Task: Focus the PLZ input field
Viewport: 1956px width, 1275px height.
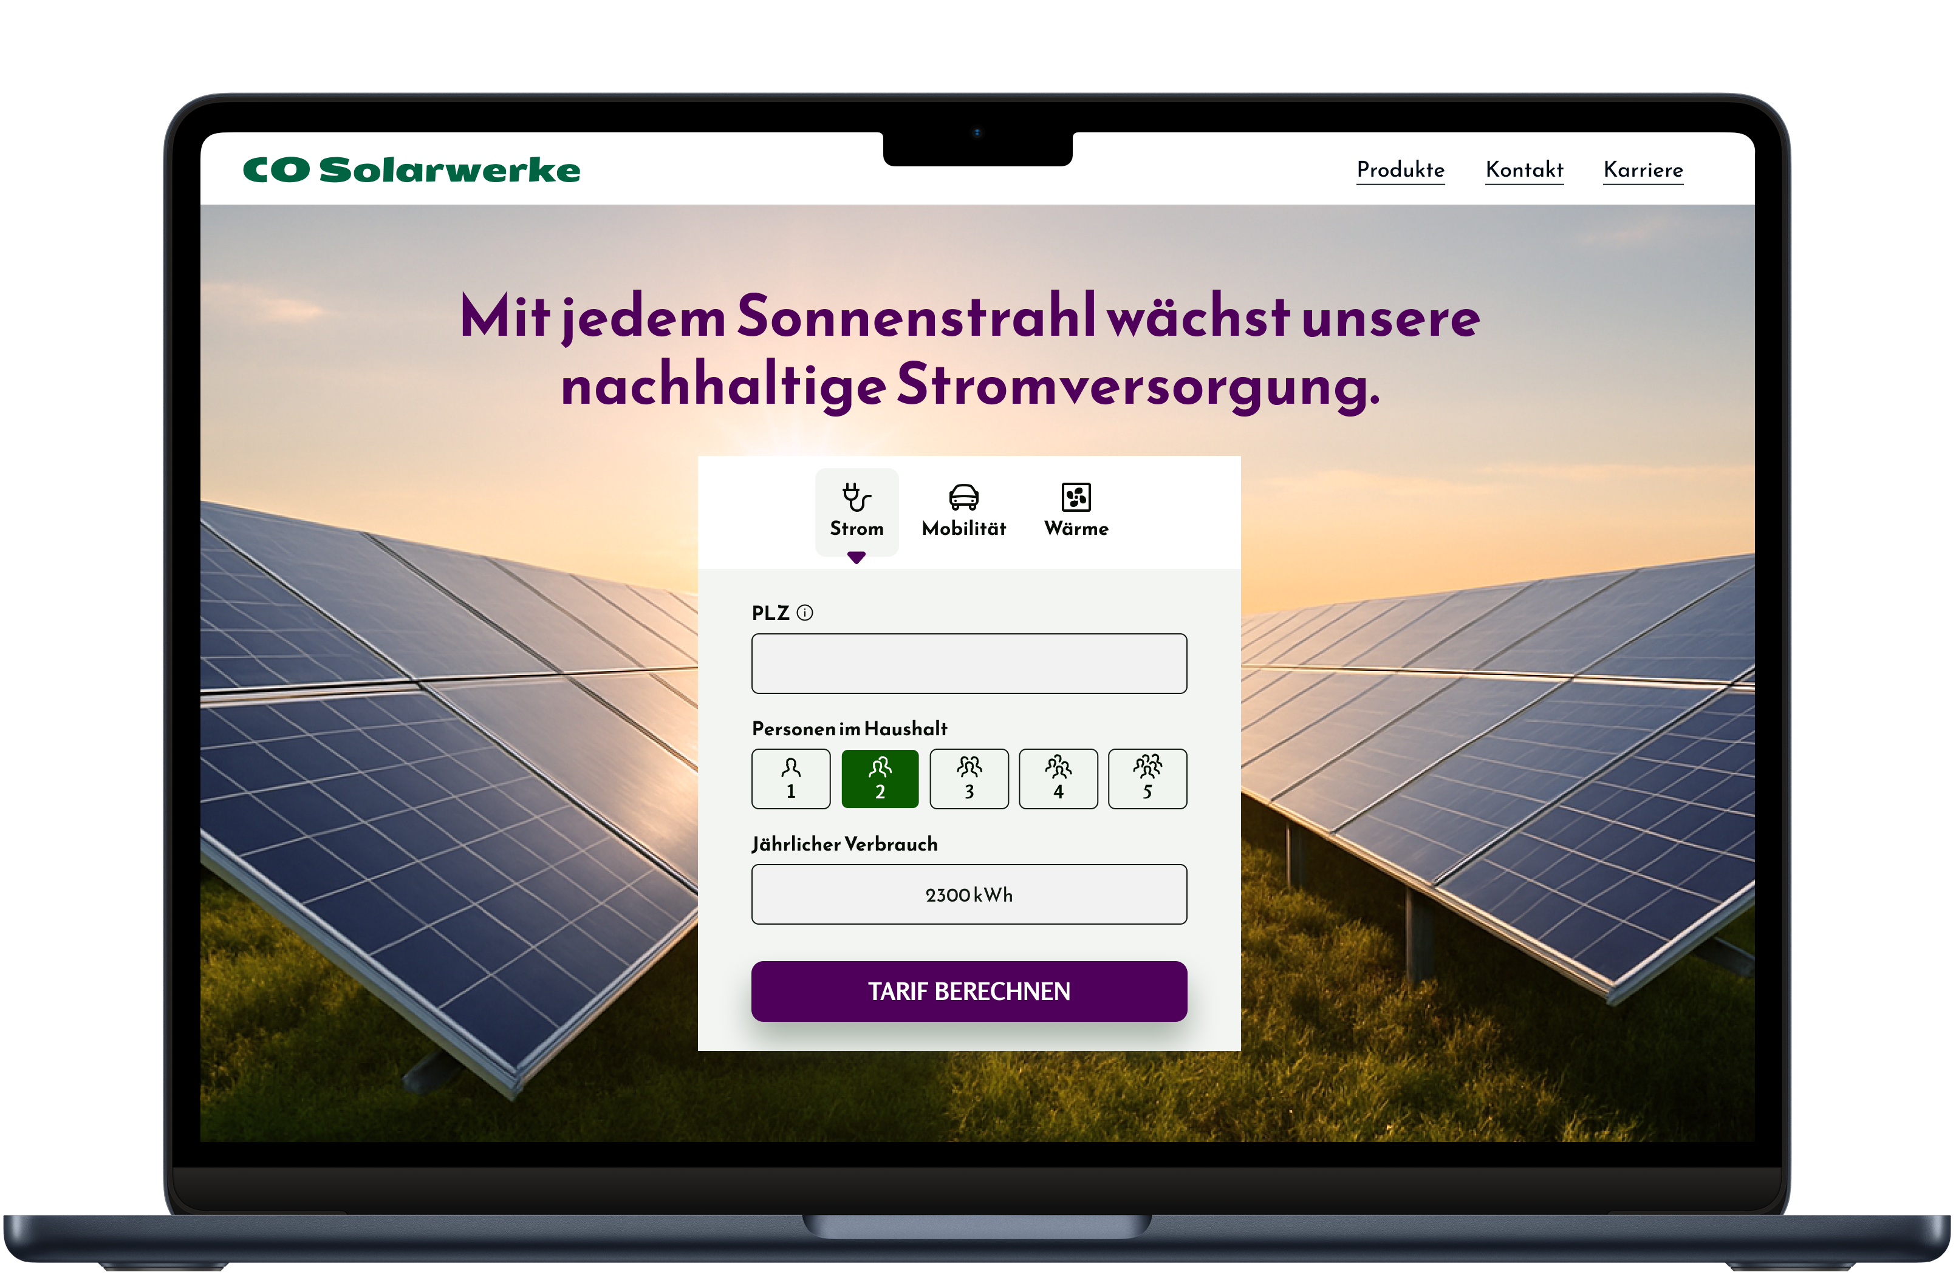Action: pyautogui.click(x=969, y=664)
